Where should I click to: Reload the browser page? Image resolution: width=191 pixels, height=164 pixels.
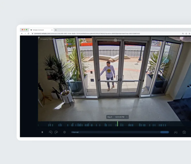tap(28, 34)
